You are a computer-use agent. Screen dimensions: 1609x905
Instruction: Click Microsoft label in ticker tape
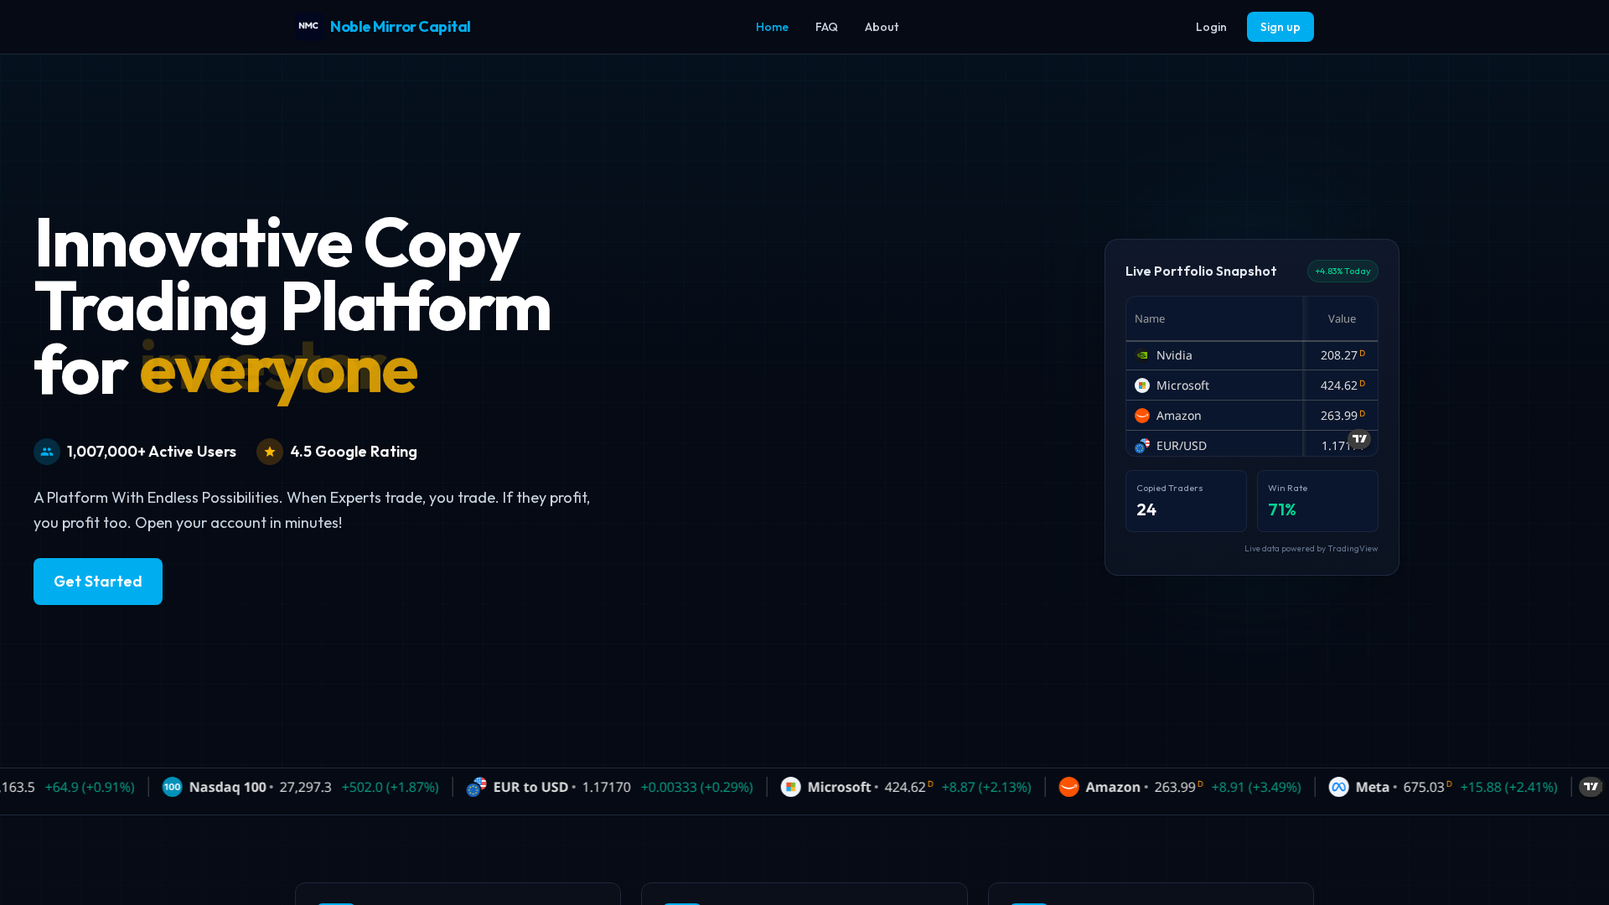pos(839,787)
